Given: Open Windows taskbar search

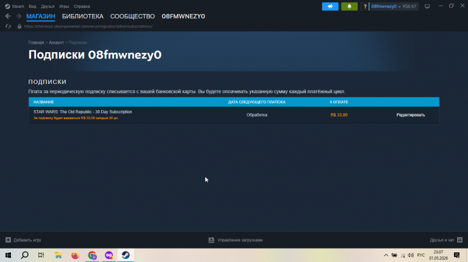Looking at the screenshot, I should point(25,255).
